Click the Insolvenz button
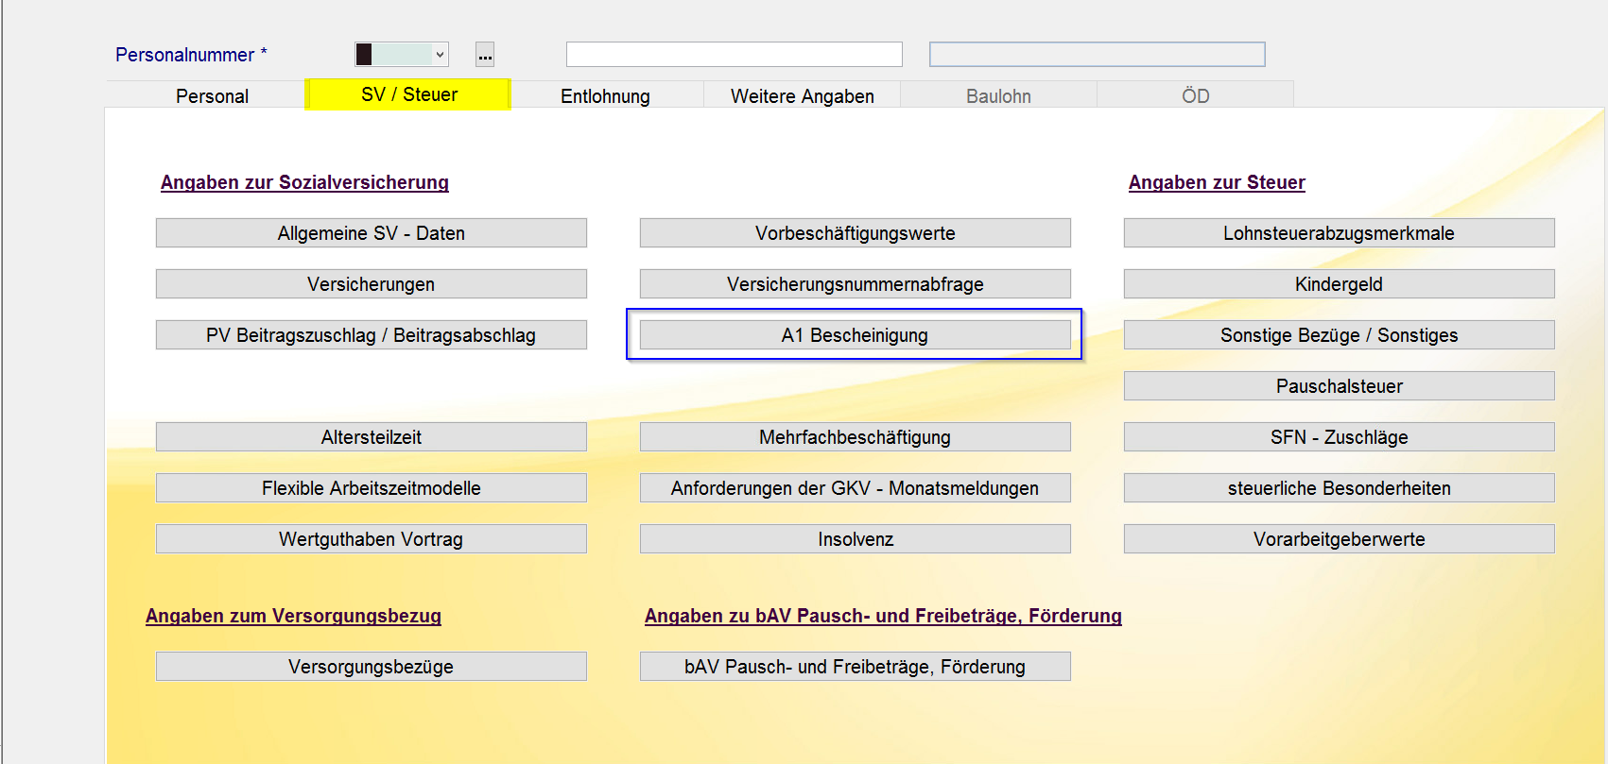The width and height of the screenshot is (1608, 764). coord(855,539)
